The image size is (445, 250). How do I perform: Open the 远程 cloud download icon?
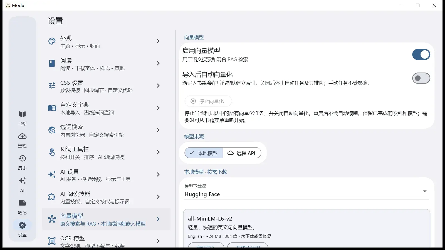[22, 136]
